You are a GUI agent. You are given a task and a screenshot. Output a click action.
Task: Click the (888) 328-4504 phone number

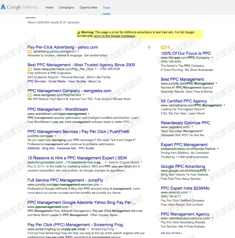pos(171,62)
